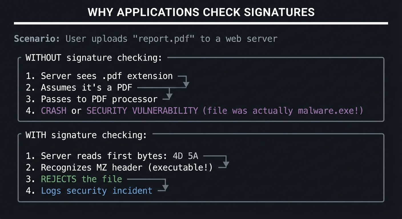Select the "4D 5A" hex bytes
The height and width of the screenshot is (219, 402).
[185, 156]
